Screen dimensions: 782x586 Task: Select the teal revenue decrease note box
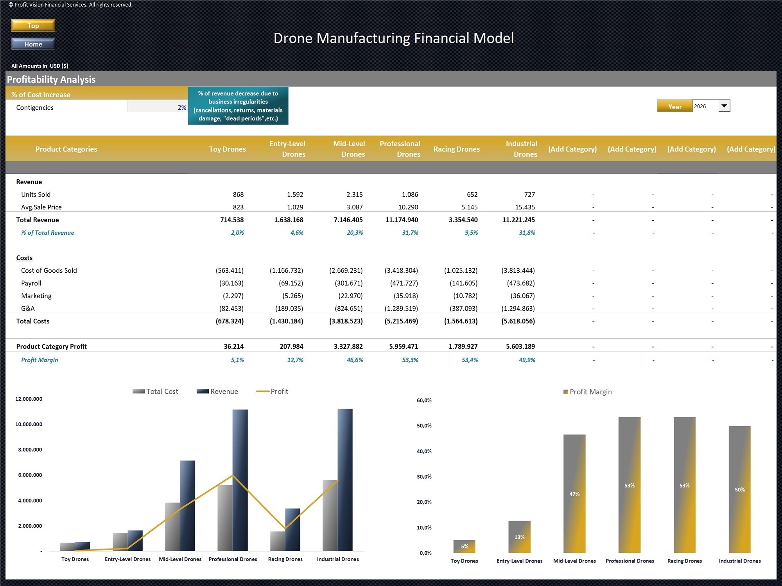pyautogui.click(x=238, y=106)
